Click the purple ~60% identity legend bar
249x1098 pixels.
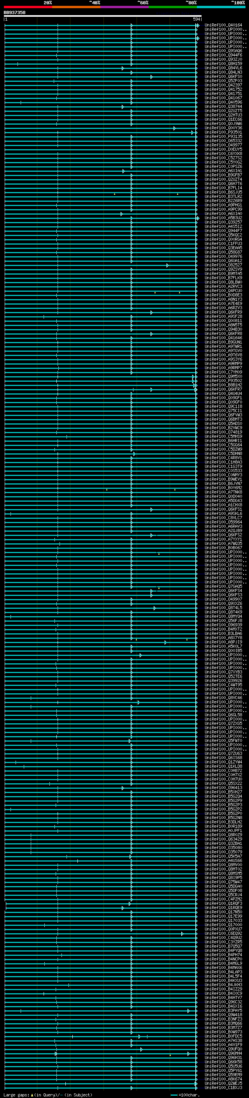point(124,7)
